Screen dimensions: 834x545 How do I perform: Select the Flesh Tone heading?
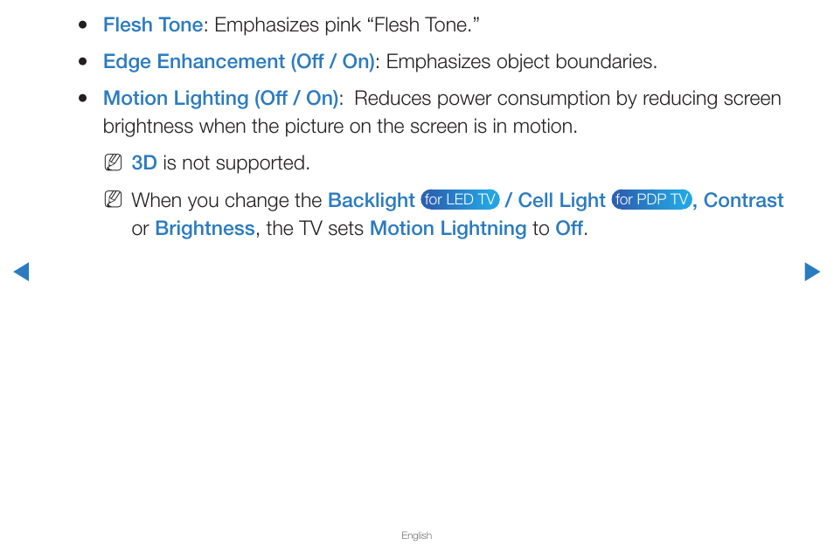[x=153, y=25]
